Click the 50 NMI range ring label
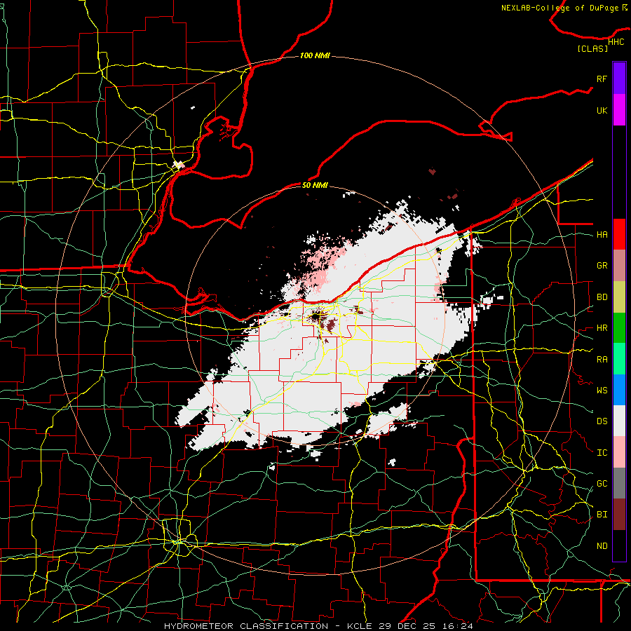 (x=315, y=185)
